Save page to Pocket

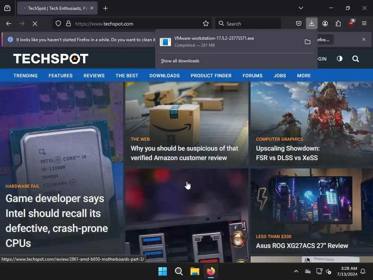(299, 23)
